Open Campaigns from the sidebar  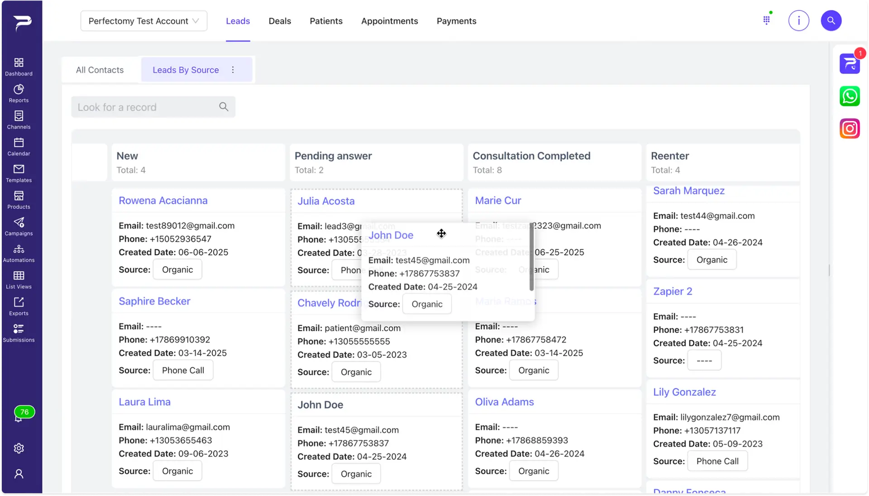point(19,227)
